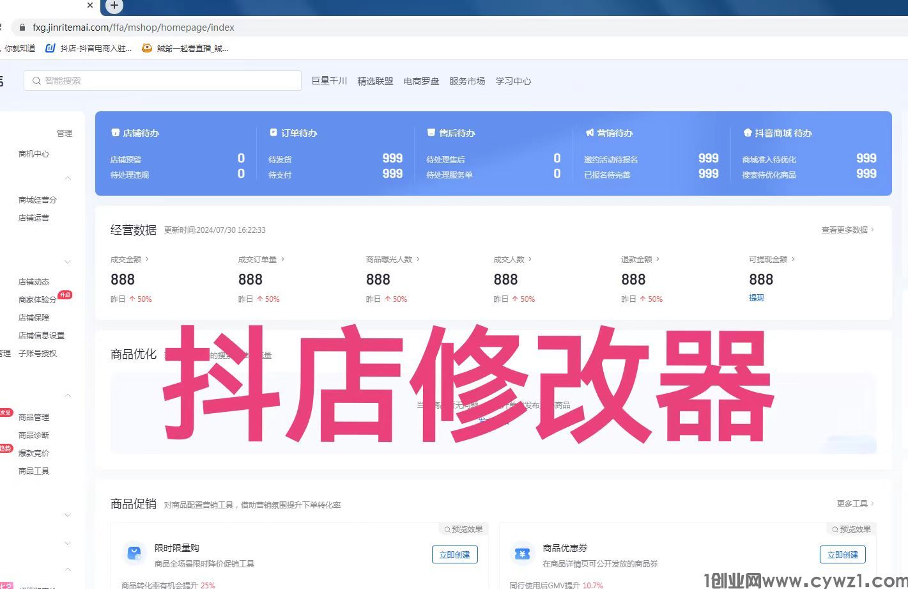The height and width of the screenshot is (589, 908).
Task: Switch to the 精选联盟 nav item
Action: pyautogui.click(x=375, y=81)
